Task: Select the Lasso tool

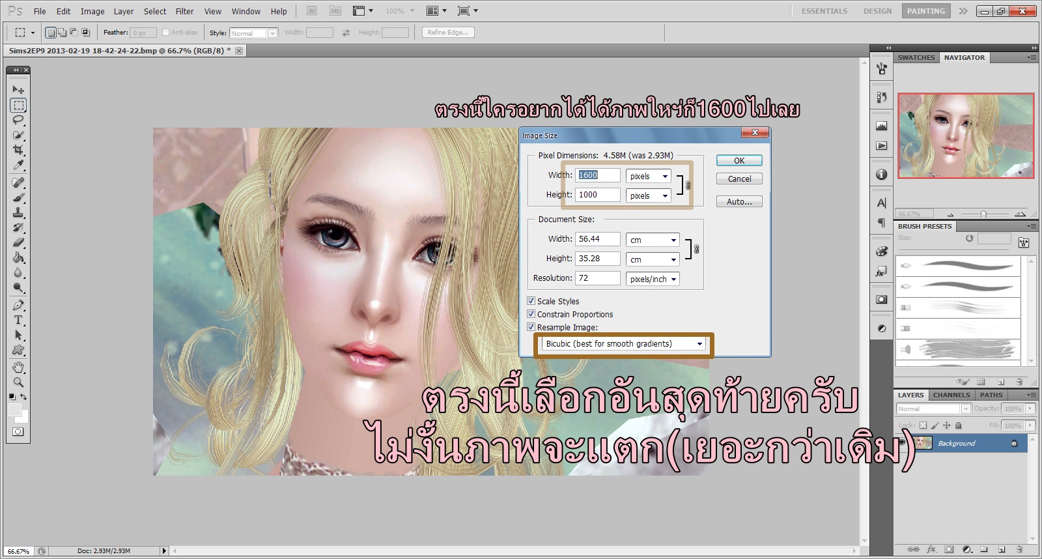Action: pos(18,120)
